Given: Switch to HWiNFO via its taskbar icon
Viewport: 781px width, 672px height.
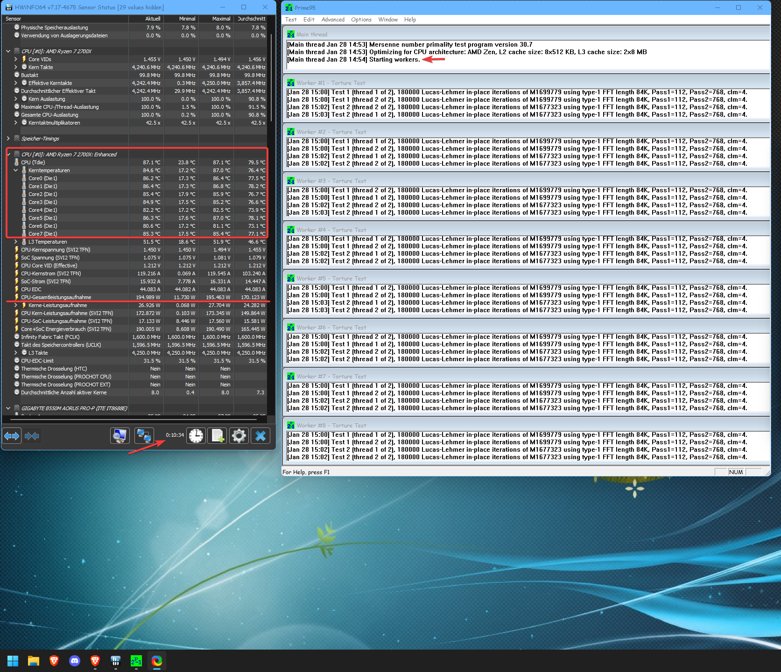Looking at the screenshot, I should tap(116, 661).
